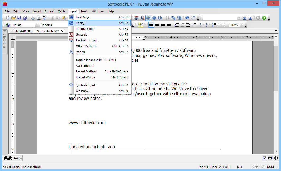Open the address combo box dropdown
Image resolution: width=281 pixels, height=171 pixels.
tap(239, 18)
